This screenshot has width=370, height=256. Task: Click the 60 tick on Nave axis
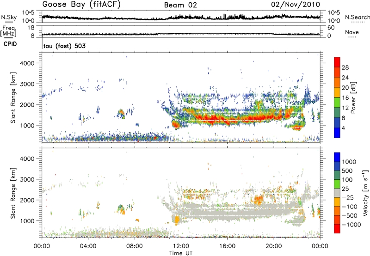331,28
